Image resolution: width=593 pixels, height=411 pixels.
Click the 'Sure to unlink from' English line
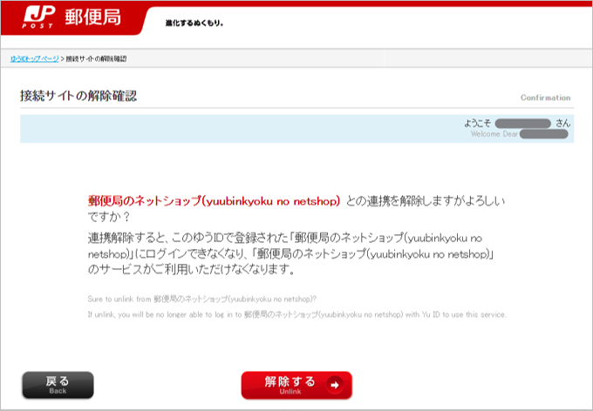point(202,299)
